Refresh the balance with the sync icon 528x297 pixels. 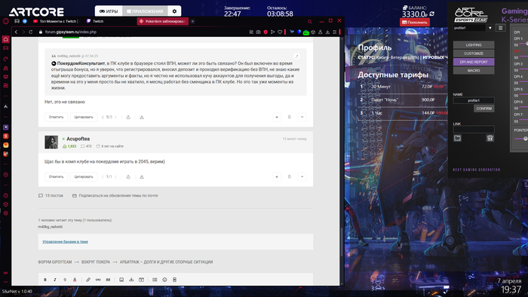[432, 14]
